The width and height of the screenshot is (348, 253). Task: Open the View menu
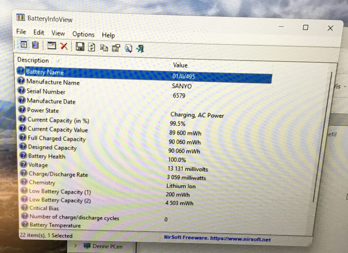[58, 33]
